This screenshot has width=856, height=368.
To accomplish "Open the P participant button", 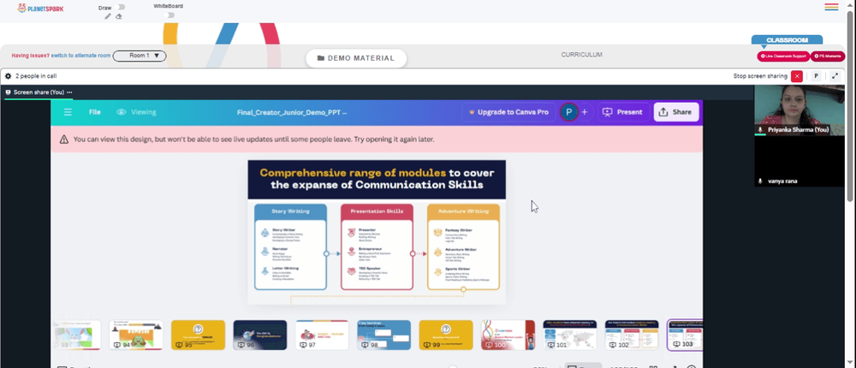I will point(816,76).
